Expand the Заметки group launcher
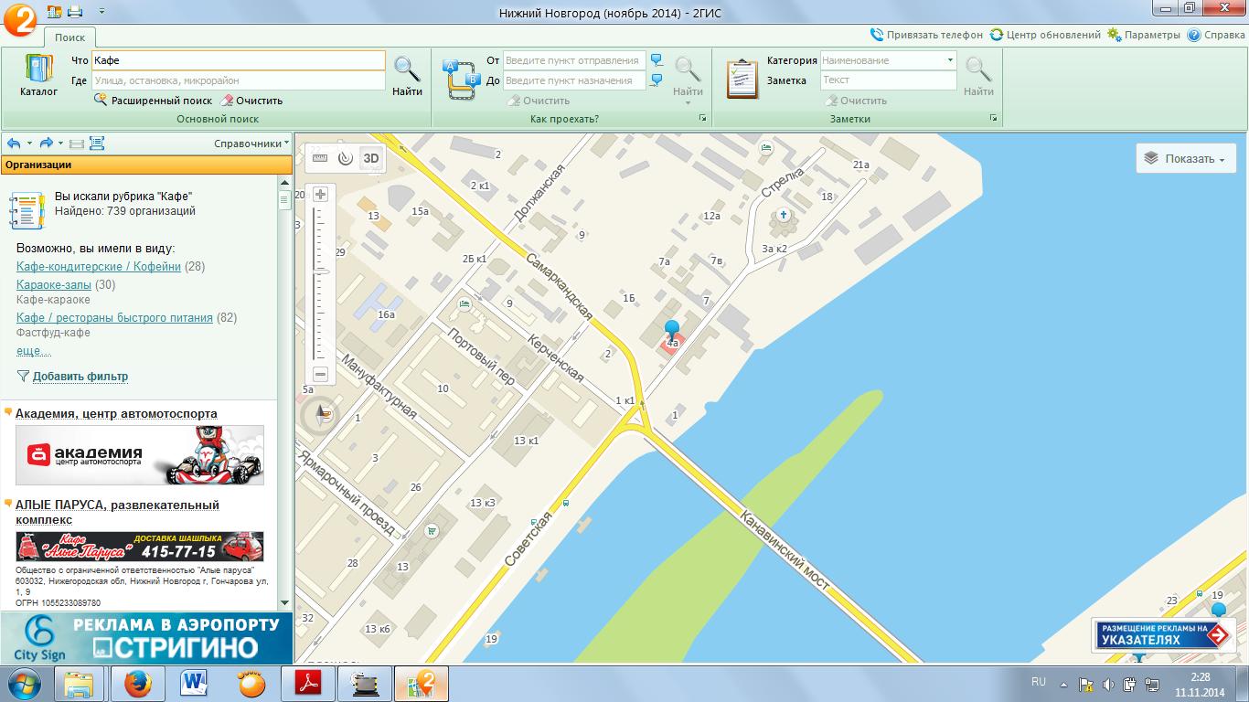This screenshot has height=702, width=1249. [994, 119]
